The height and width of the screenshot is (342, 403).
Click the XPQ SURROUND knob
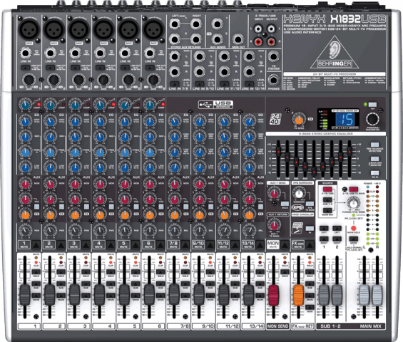pyautogui.click(x=299, y=194)
